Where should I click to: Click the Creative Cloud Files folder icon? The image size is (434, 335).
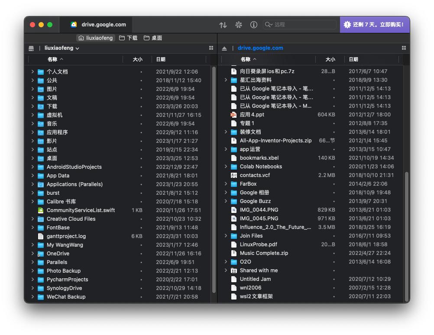pos(41,219)
